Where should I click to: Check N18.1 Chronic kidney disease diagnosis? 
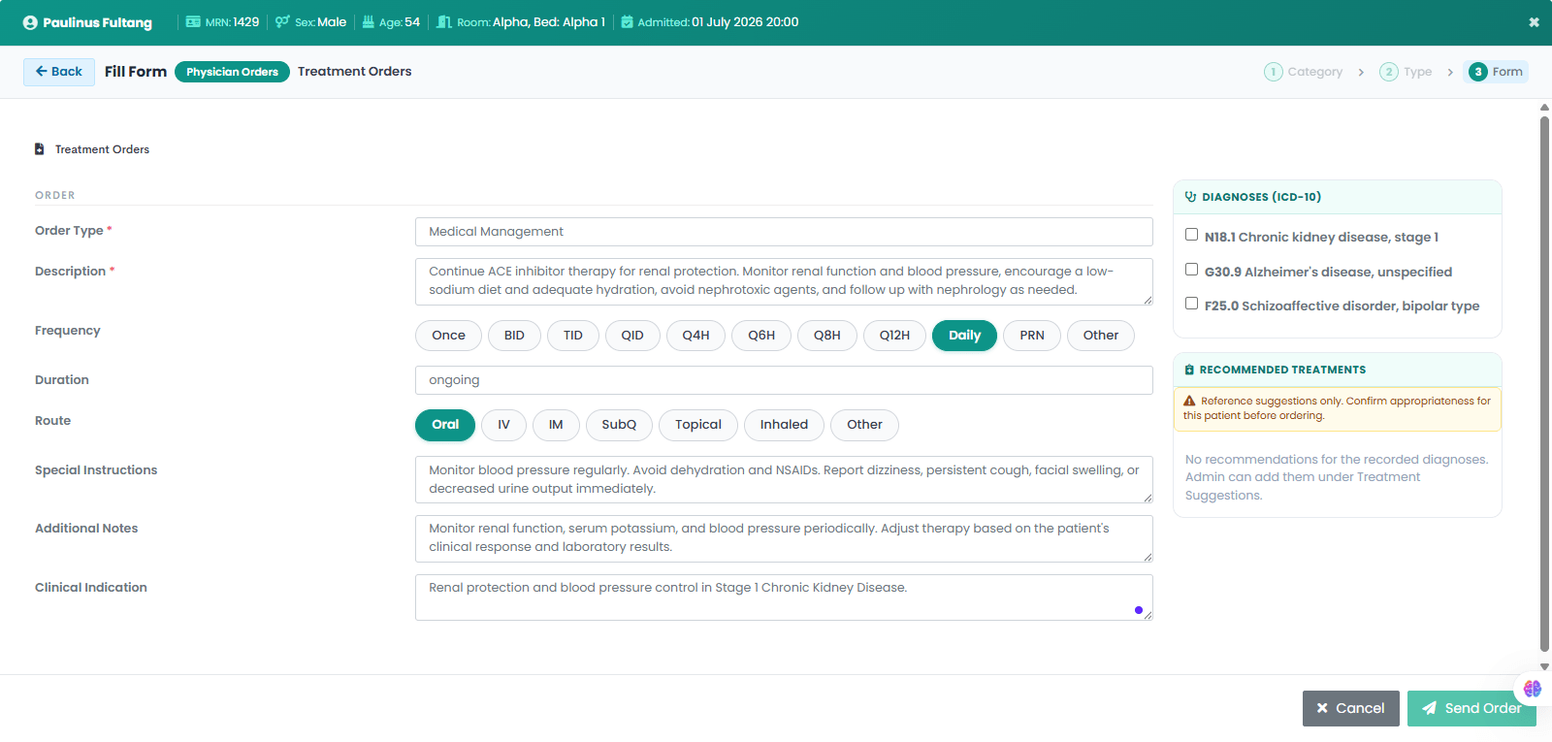(x=1191, y=235)
